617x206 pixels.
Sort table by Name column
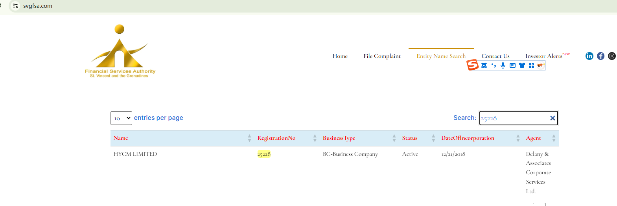(x=183, y=138)
